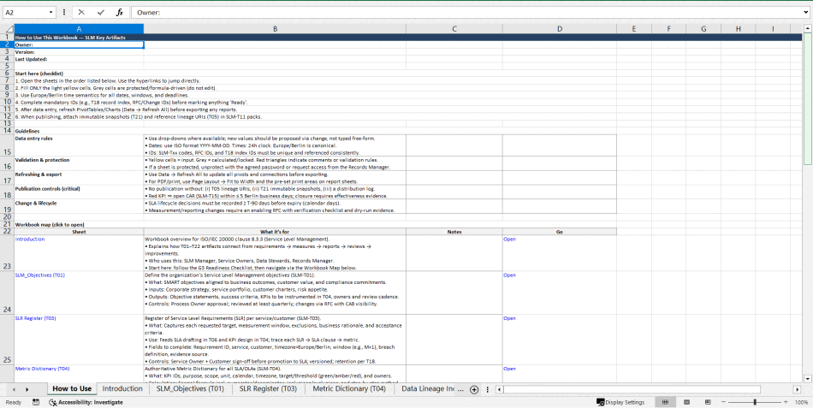
Task: Select column E header
Action: click(x=634, y=29)
